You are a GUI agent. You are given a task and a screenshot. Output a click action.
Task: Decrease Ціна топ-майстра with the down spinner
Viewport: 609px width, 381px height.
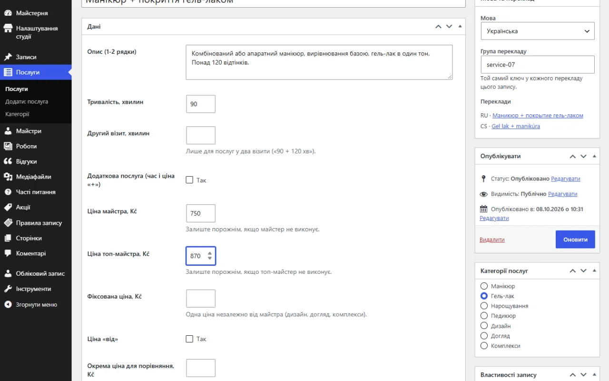click(x=210, y=258)
